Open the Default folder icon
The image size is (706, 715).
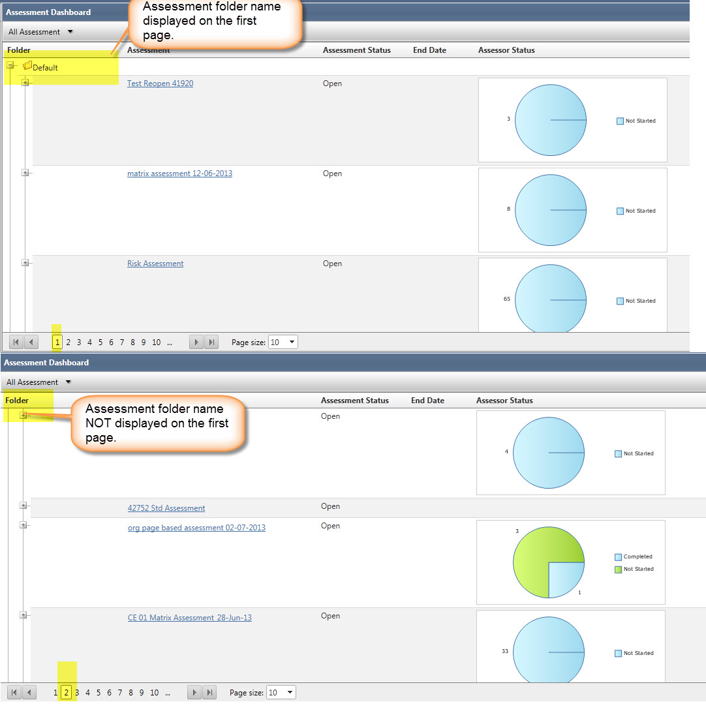click(27, 66)
